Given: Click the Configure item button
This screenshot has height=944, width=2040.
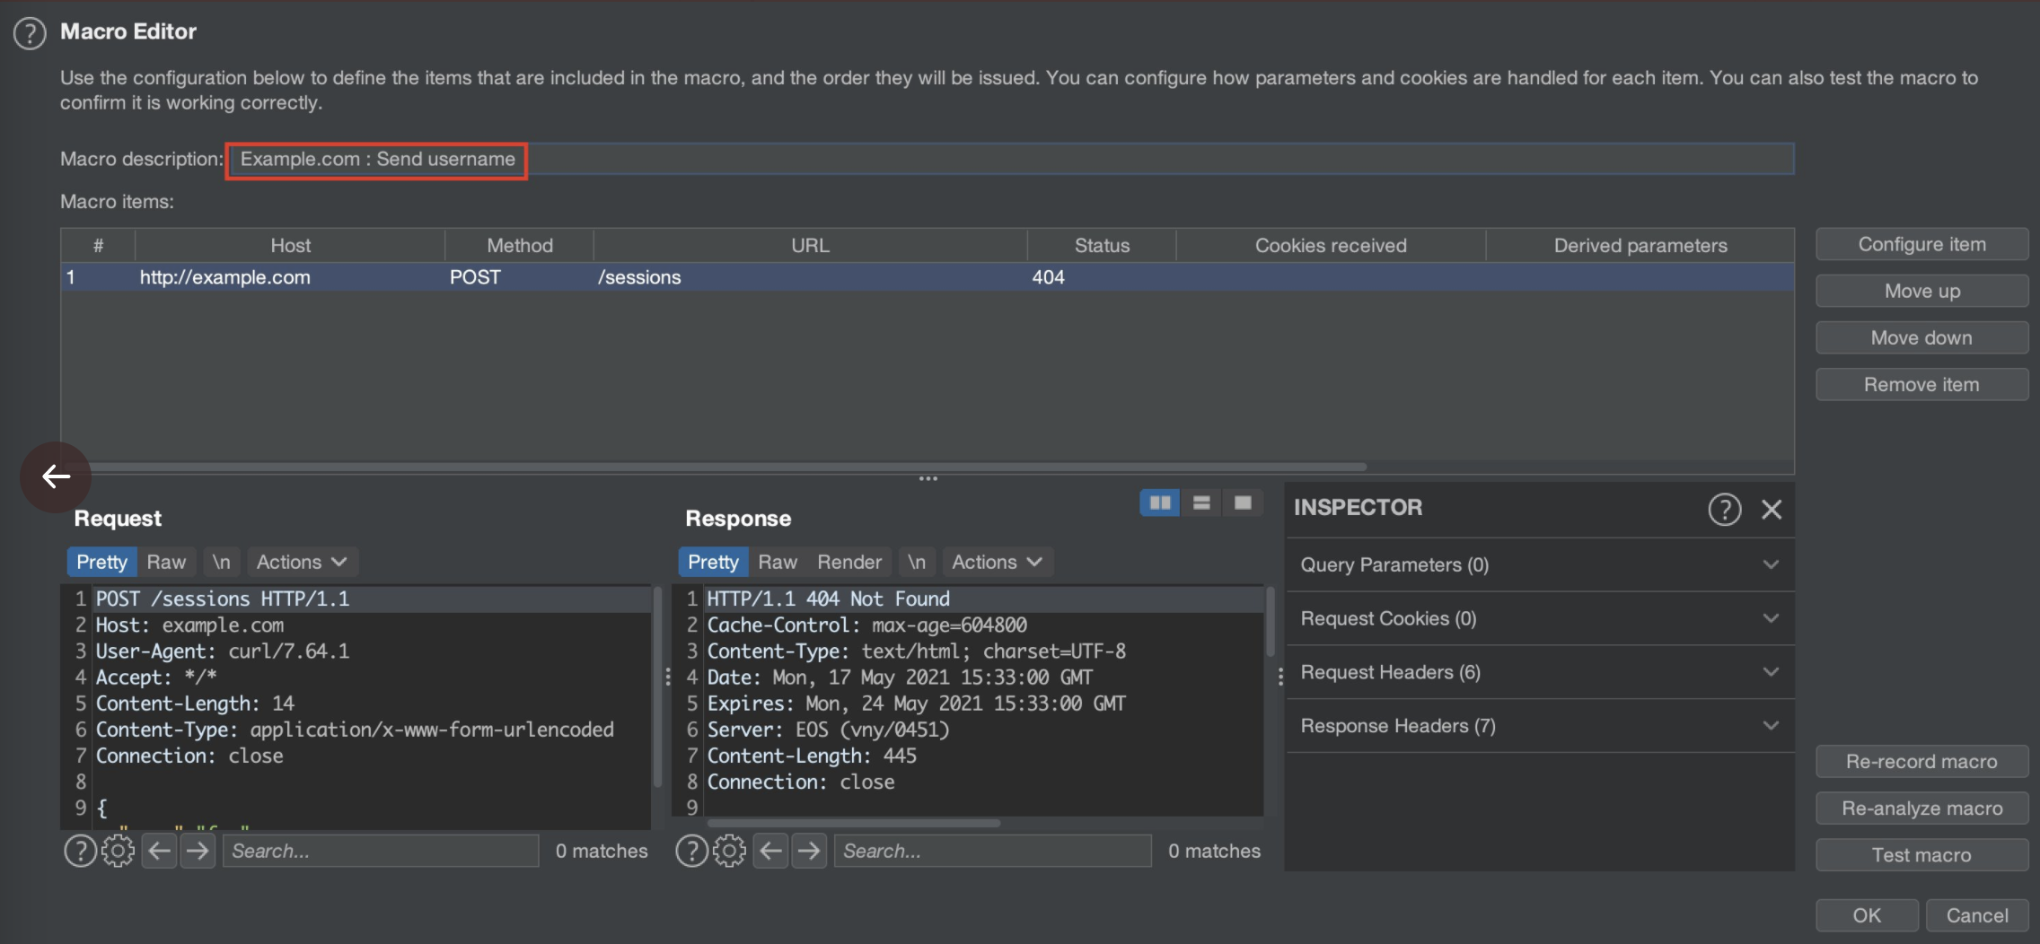Looking at the screenshot, I should 1921,244.
